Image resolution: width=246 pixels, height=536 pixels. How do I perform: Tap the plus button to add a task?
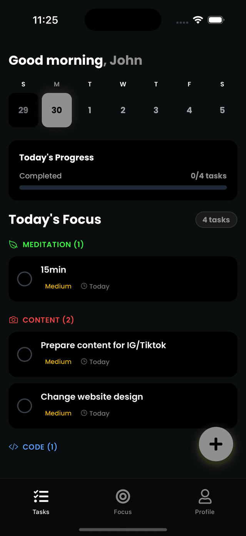coord(216,444)
